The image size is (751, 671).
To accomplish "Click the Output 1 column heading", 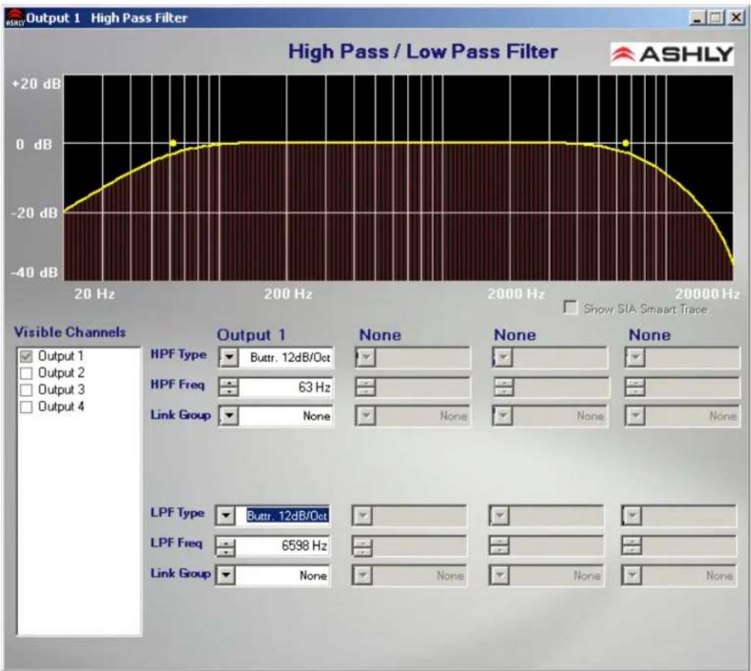I will pyautogui.click(x=252, y=335).
